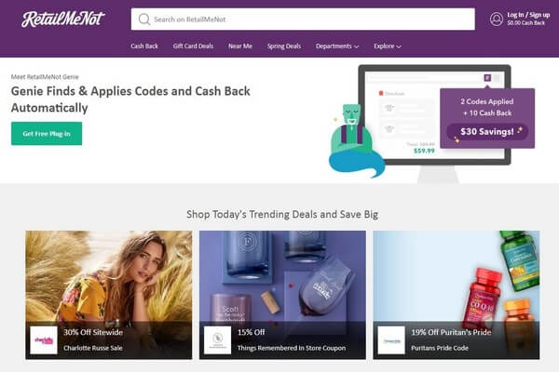Go to the Near Me page
This screenshot has width=559, height=372.
pyautogui.click(x=240, y=46)
